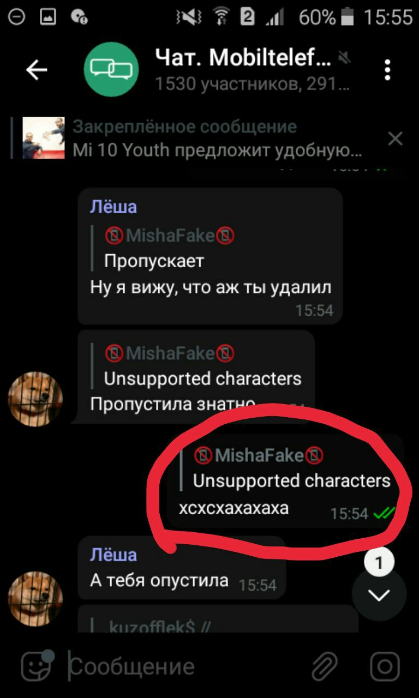The height and width of the screenshot is (698, 419).
Task: Tap the Лёша name in the top message
Action: point(113,207)
